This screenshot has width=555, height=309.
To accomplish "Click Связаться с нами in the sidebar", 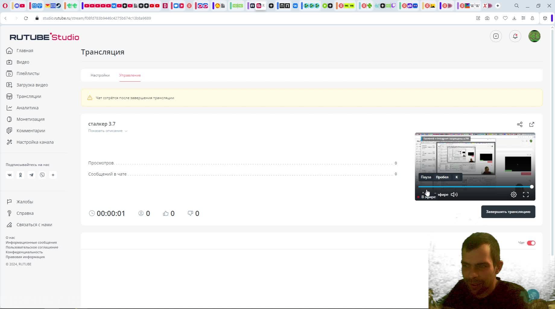I will (29, 225).
